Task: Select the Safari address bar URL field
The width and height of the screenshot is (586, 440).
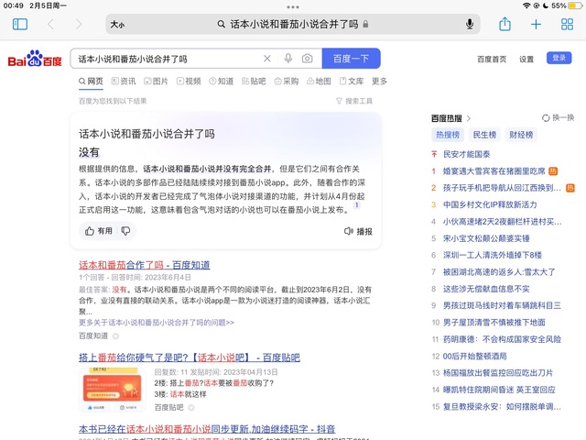Action: click(x=293, y=25)
